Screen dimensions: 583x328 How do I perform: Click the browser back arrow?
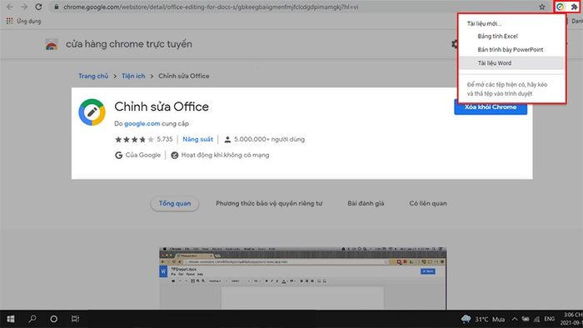[10, 7]
